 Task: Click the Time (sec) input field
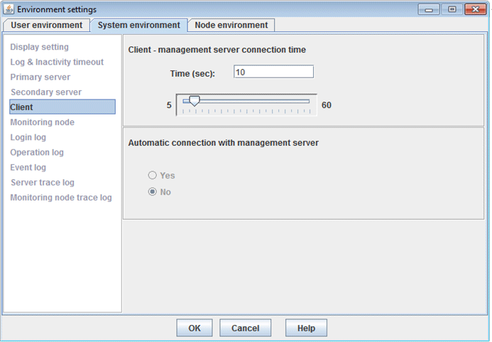(273, 72)
